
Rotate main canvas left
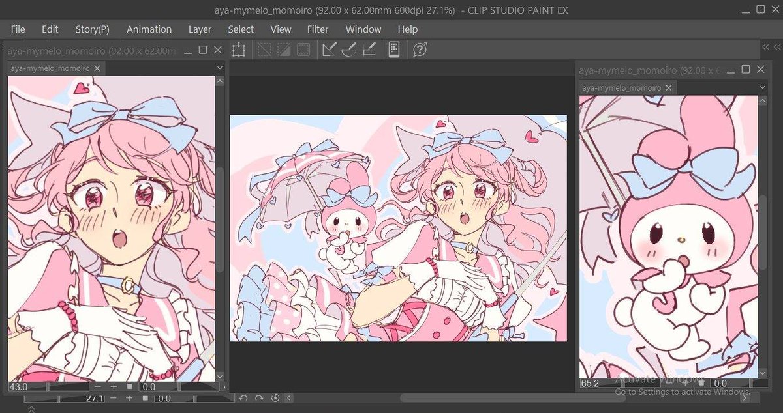[x=243, y=398]
